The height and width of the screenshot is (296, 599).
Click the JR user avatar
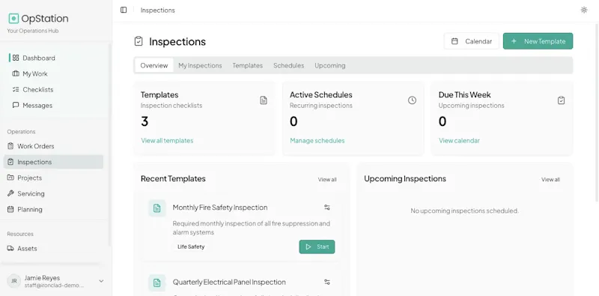click(x=13, y=281)
